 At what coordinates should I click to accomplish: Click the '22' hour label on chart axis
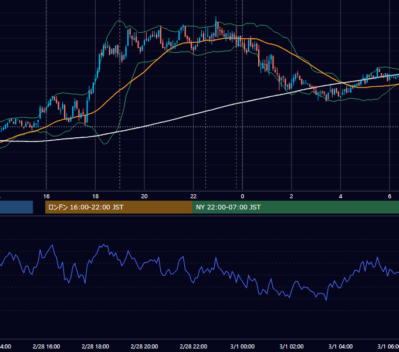[194, 197]
